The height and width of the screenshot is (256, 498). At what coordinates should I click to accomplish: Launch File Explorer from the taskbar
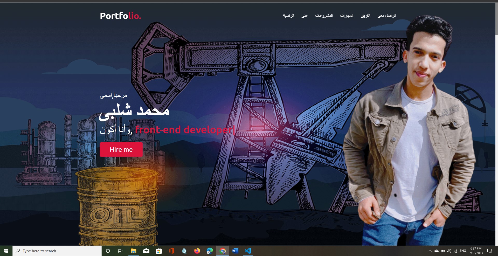tap(133, 251)
